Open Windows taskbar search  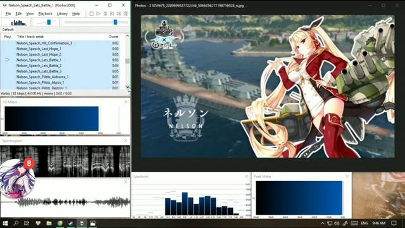tap(16, 223)
